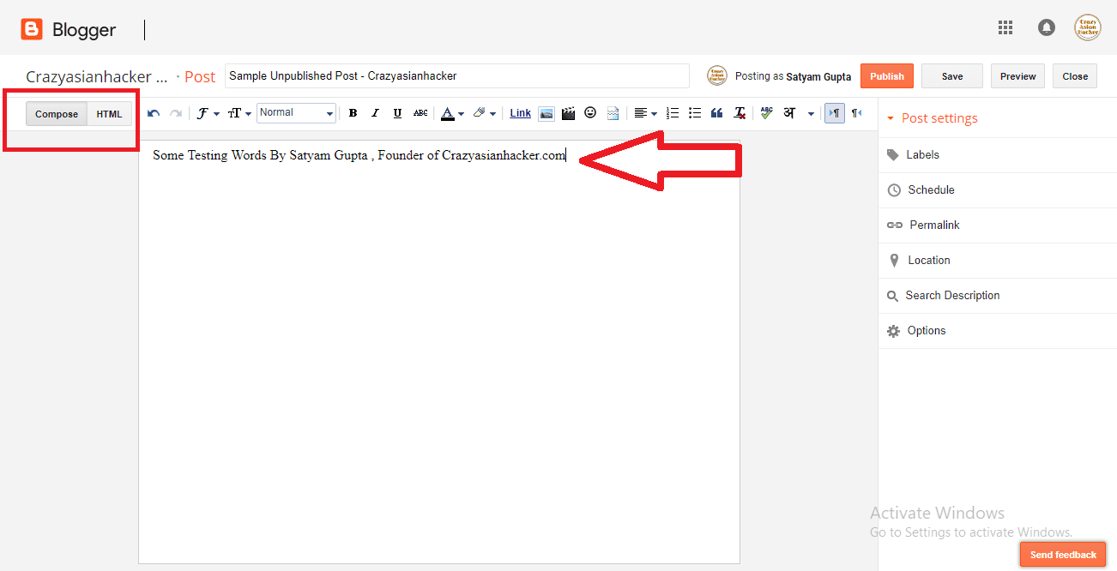Screen dimensions: 1117x571
Task: Insert a video into the post
Action: pos(568,112)
